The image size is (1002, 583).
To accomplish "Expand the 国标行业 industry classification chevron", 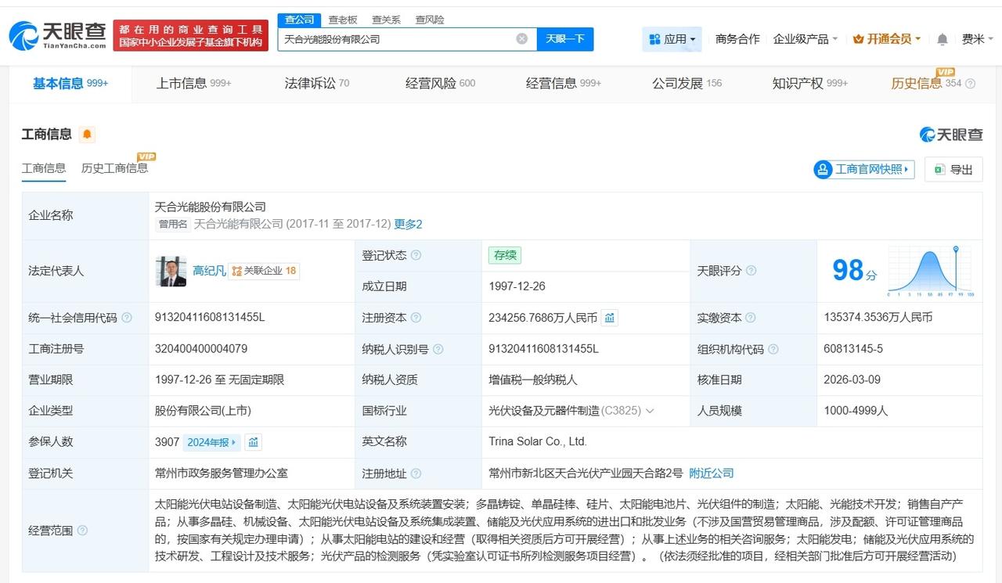I will pyautogui.click(x=650, y=411).
